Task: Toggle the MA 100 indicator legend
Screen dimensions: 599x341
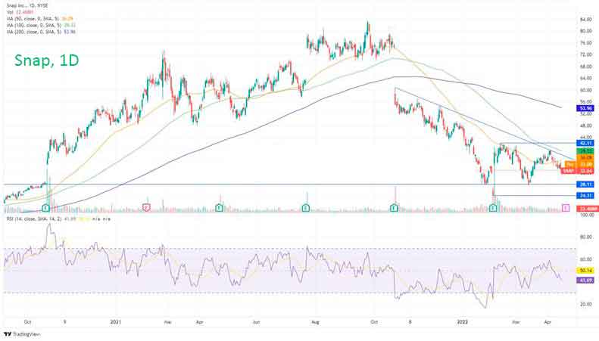Action: coord(39,26)
